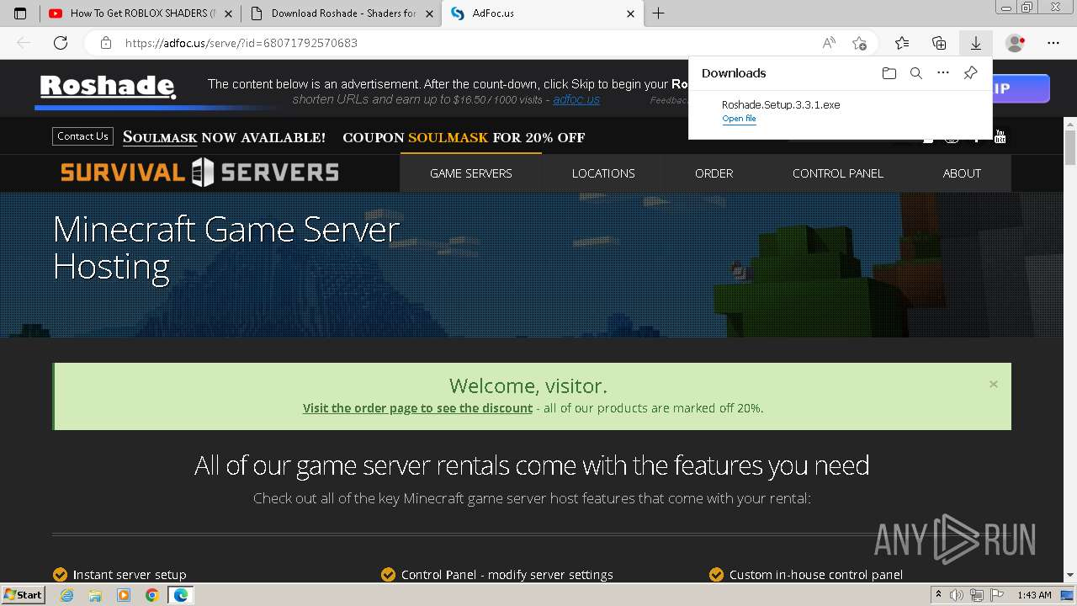This screenshot has height=606, width=1077.
Task: Select Microsoft Edge taskbar button
Action: click(181, 595)
